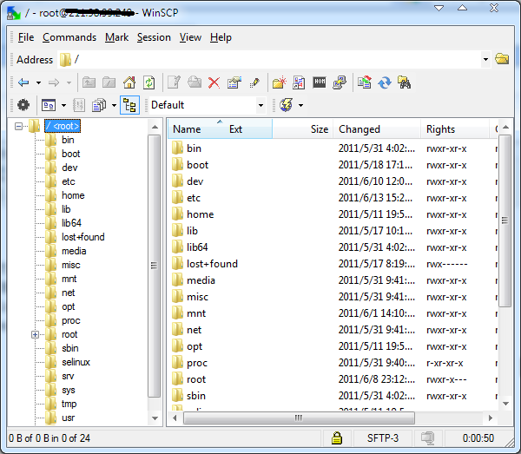This screenshot has height=454, width=521.
Task: Sort by the Name column header
Action: 187,129
